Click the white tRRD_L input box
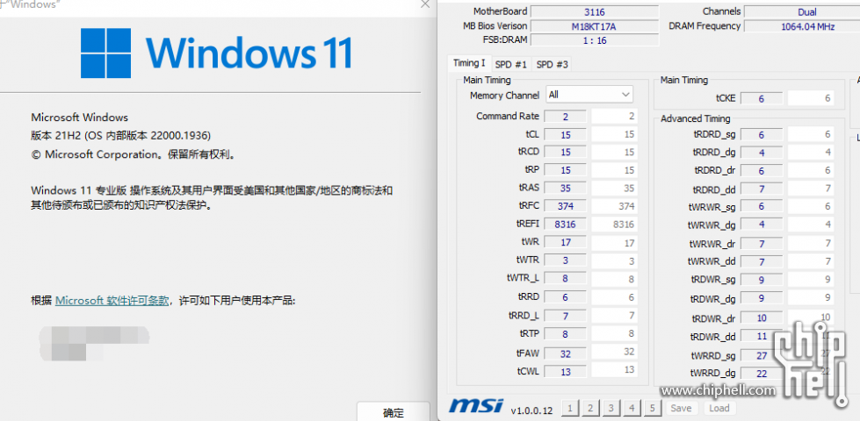 (x=614, y=316)
